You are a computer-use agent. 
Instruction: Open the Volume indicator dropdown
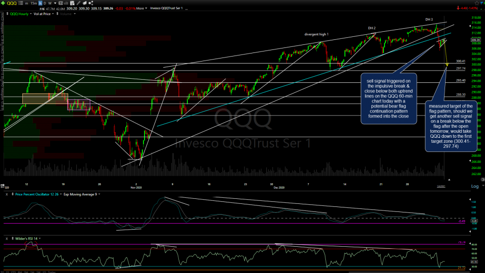(x=75, y=14)
